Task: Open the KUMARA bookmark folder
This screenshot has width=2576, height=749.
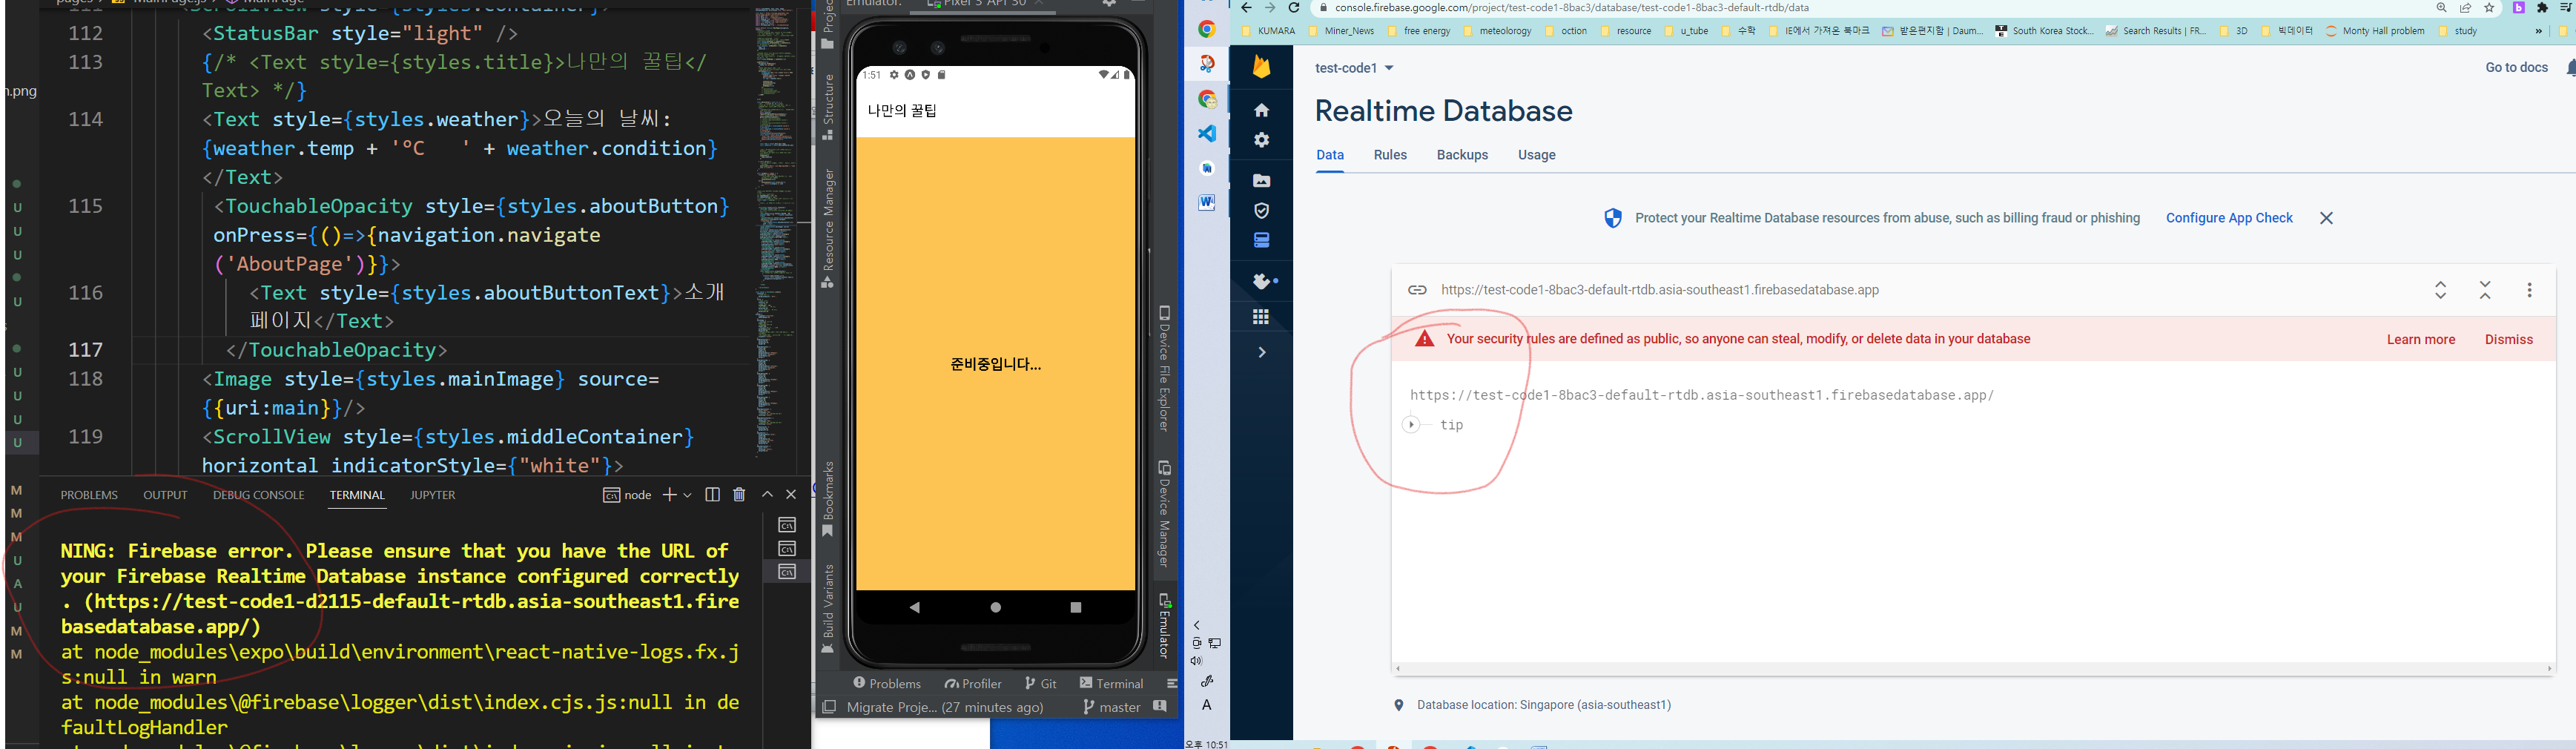Action: tap(1268, 31)
